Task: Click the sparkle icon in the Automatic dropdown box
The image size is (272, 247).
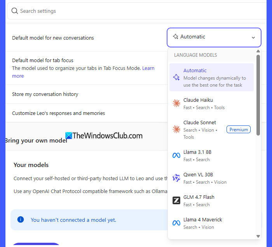Action: (x=176, y=37)
